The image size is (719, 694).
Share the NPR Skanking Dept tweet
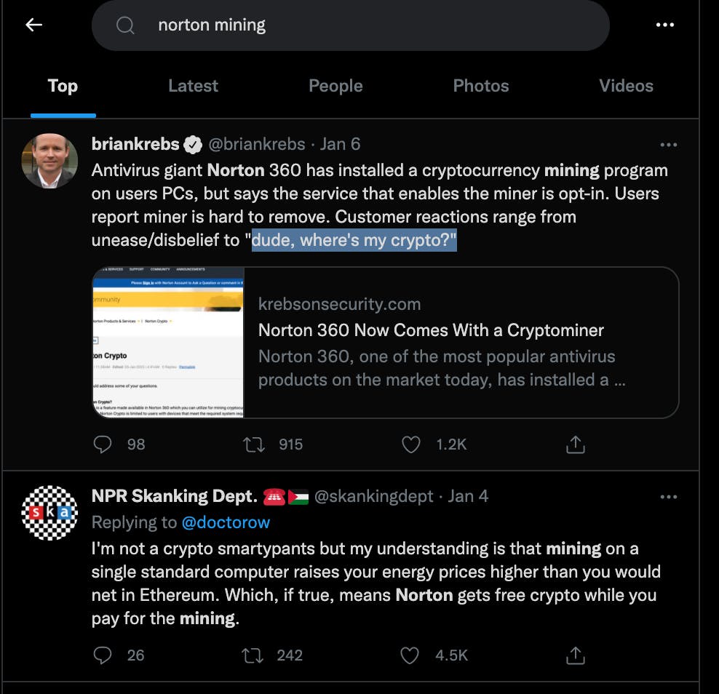(575, 655)
